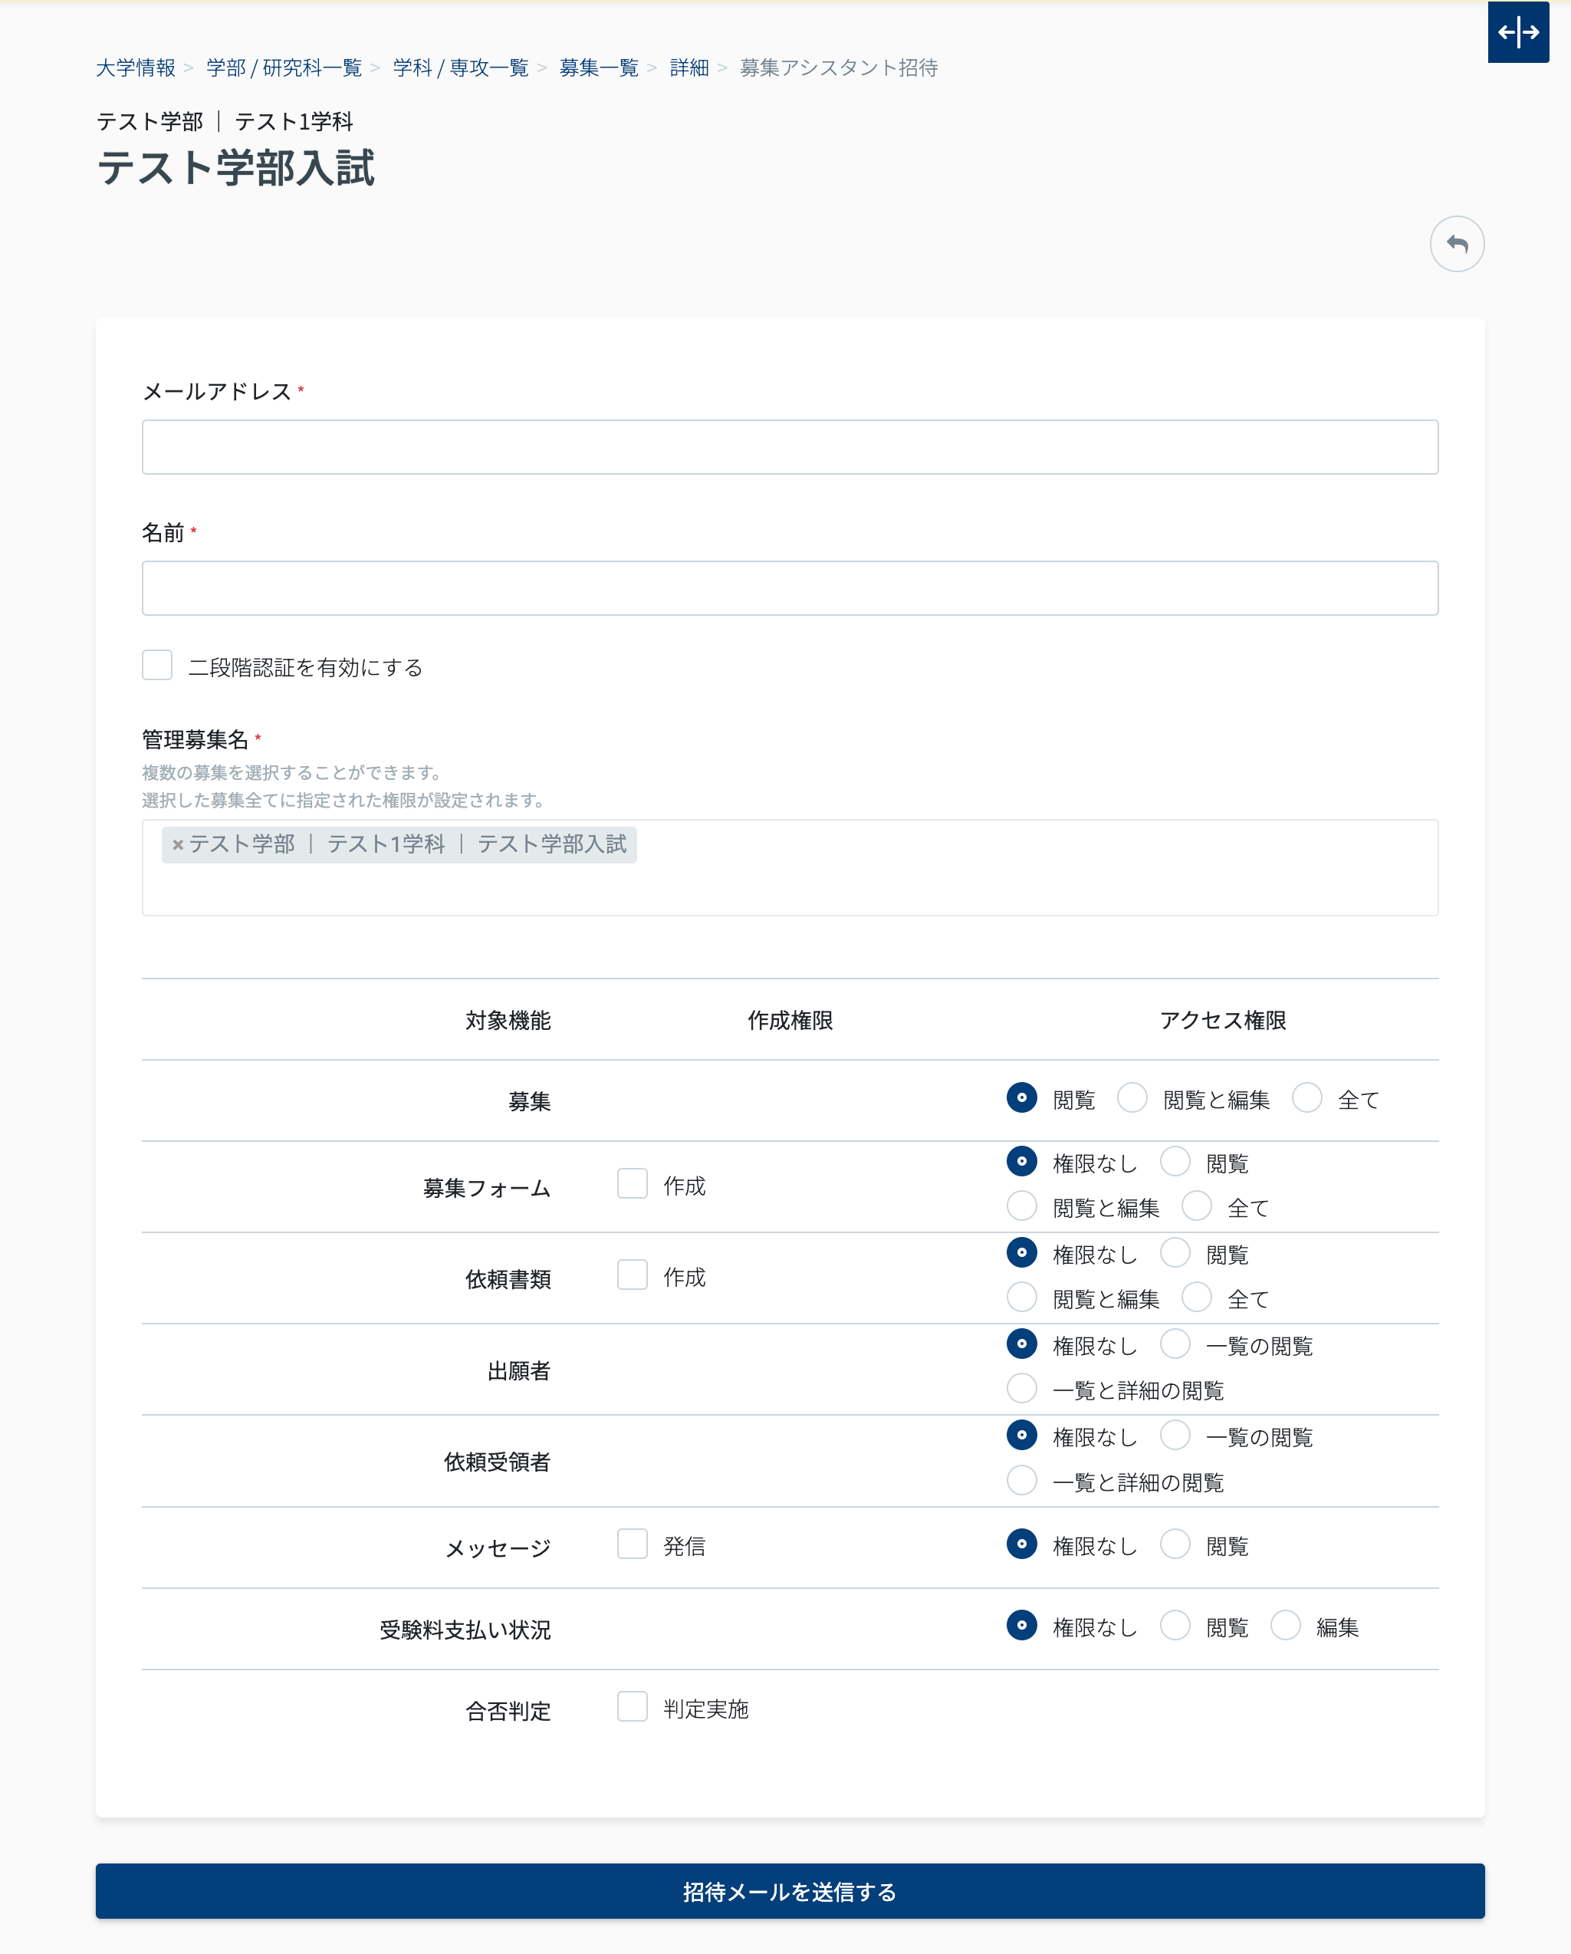Image resolution: width=1571 pixels, height=1954 pixels.
Task: Click the back arrow round button
Action: (1456, 244)
